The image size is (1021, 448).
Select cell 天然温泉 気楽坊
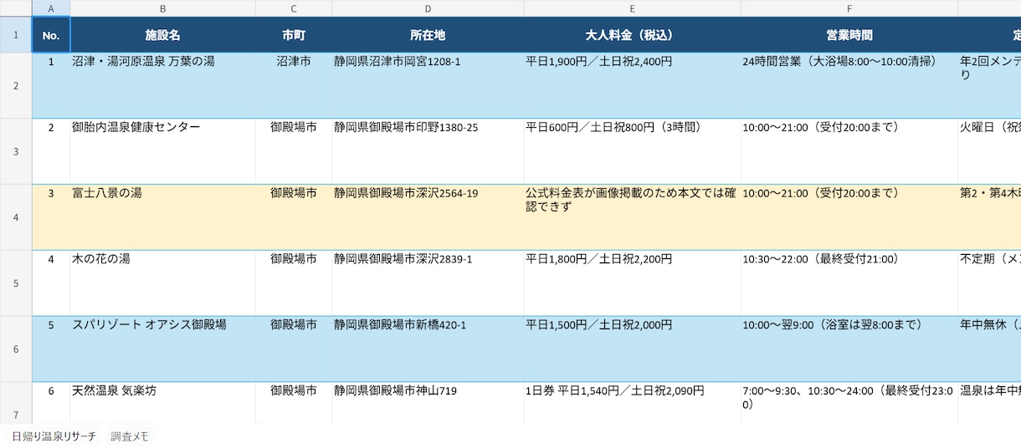click(x=163, y=403)
